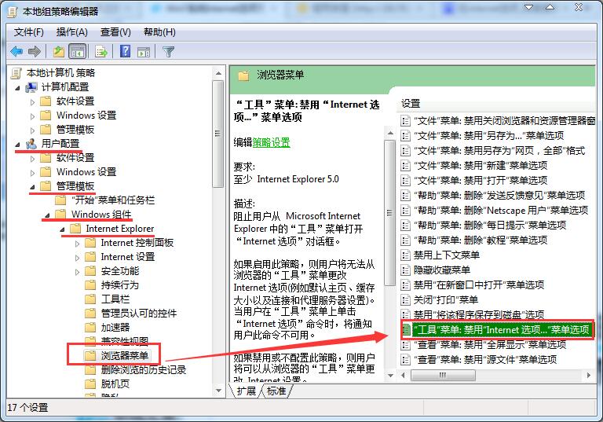
Task: Toggle the Show/Hide console tree icon
Action: pyautogui.click(x=77, y=51)
